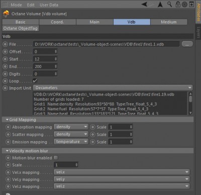Select the Octane ObjectTag button
The width and height of the screenshot is (201, 195).
[x=21, y=28]
